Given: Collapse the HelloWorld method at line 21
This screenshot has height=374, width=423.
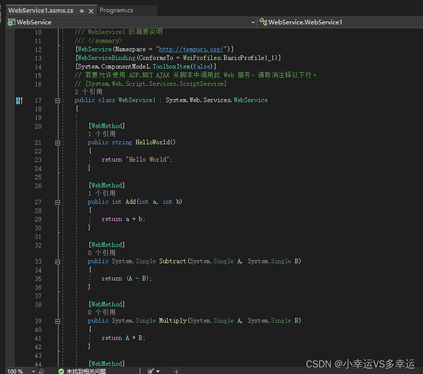Looking at the screenshot, I should [57, 143].
